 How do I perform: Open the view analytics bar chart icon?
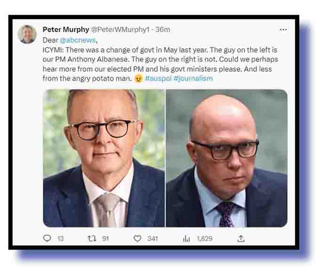click(x=186, y=239)
